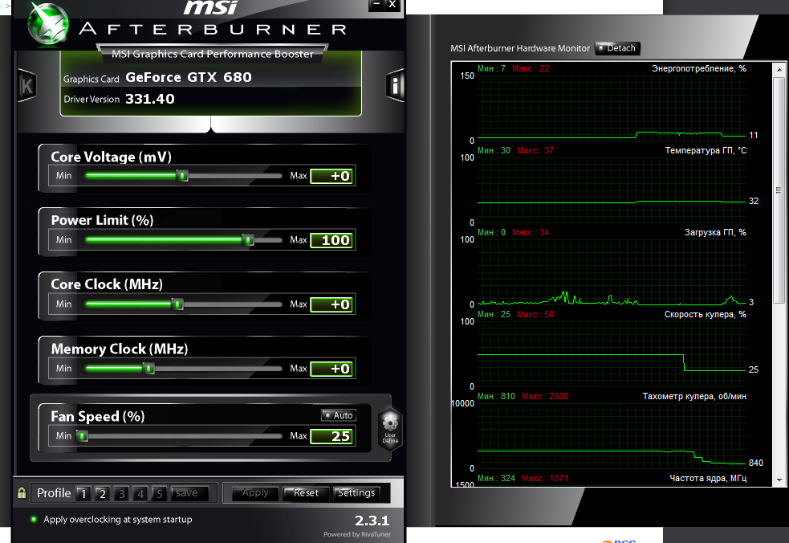Click the driver version 331.40 text
Viewport: 789px width, 543px height.
coord(150,99)
